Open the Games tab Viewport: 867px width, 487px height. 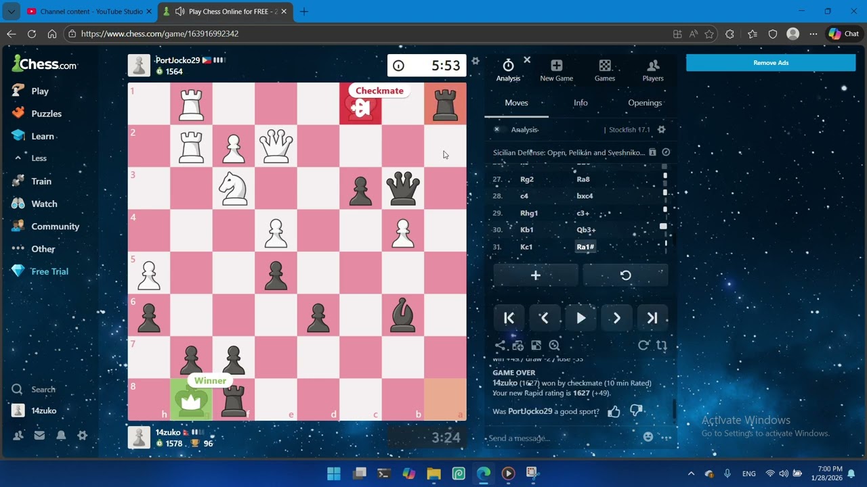coord(605,70)
